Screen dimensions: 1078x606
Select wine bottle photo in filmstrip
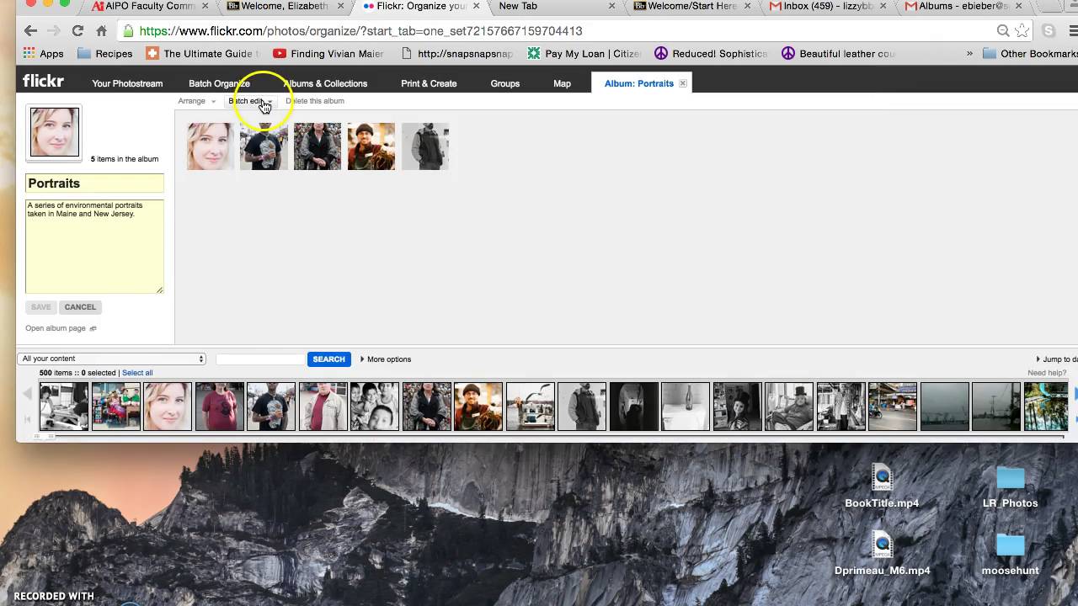click(686, 407)
